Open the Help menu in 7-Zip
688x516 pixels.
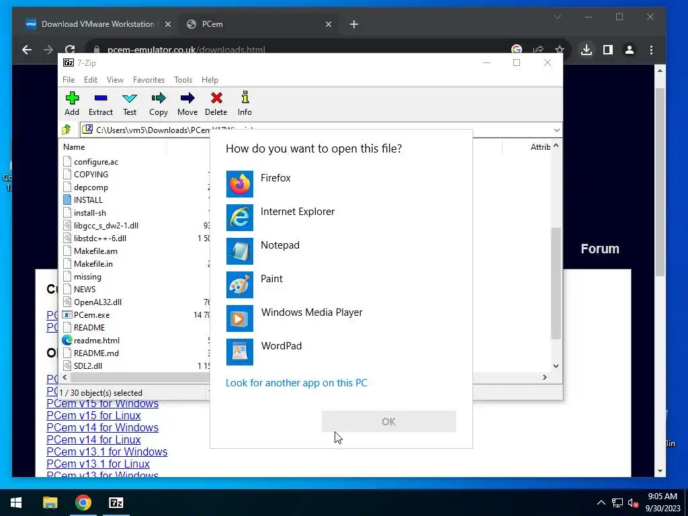click(x=210, y=80)
